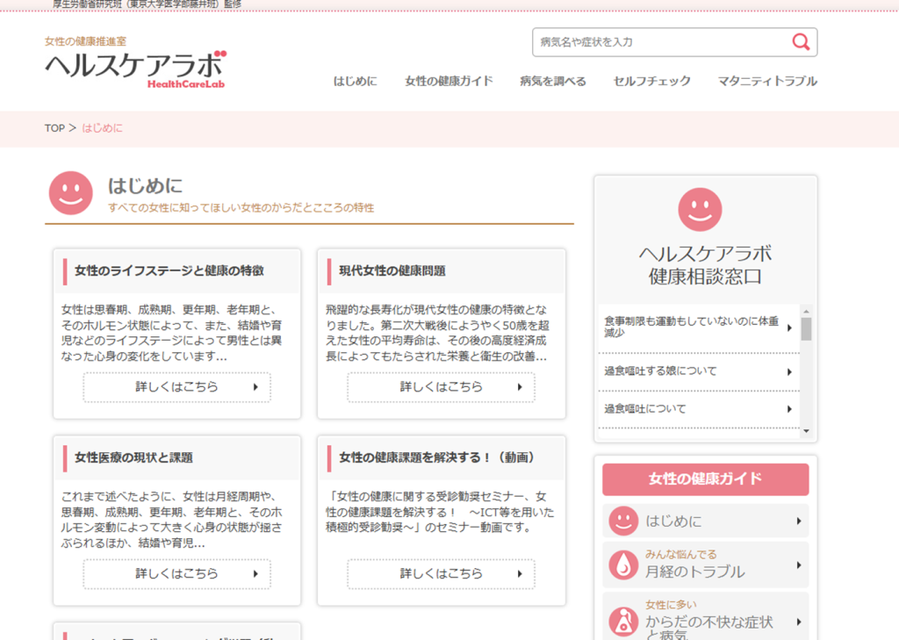Viewport: 899px width, 640px height.
Task: Open 詳しくはこちら under 女性の健康課題を解決する
Action: 441,573
